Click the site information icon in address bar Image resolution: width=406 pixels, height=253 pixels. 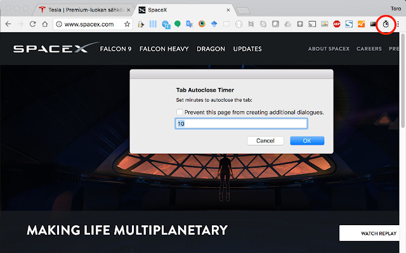(59, 24)
